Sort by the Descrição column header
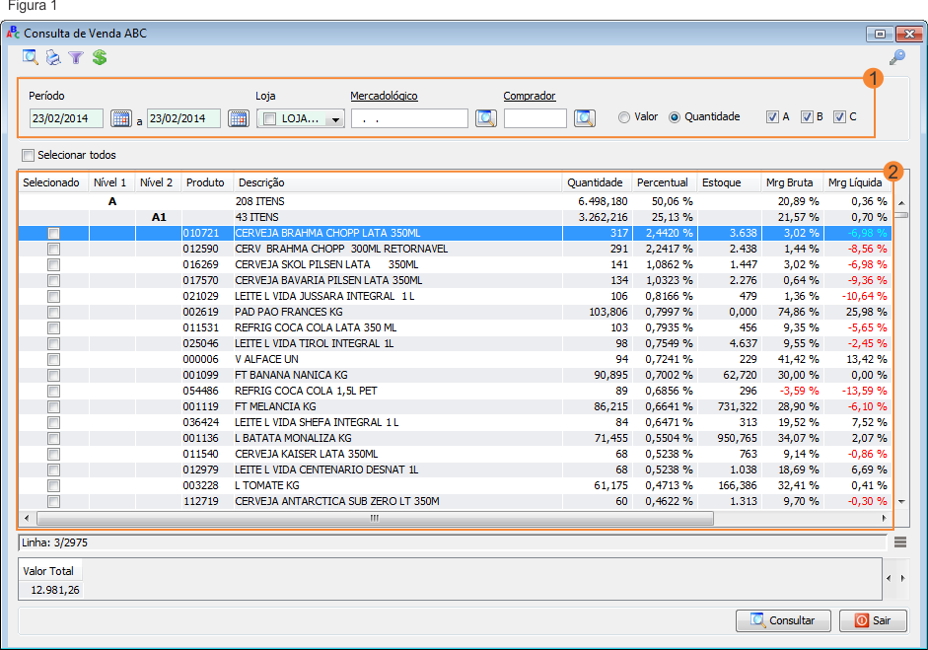Screen dimensions: 928x650 click(x=397, y=182)
